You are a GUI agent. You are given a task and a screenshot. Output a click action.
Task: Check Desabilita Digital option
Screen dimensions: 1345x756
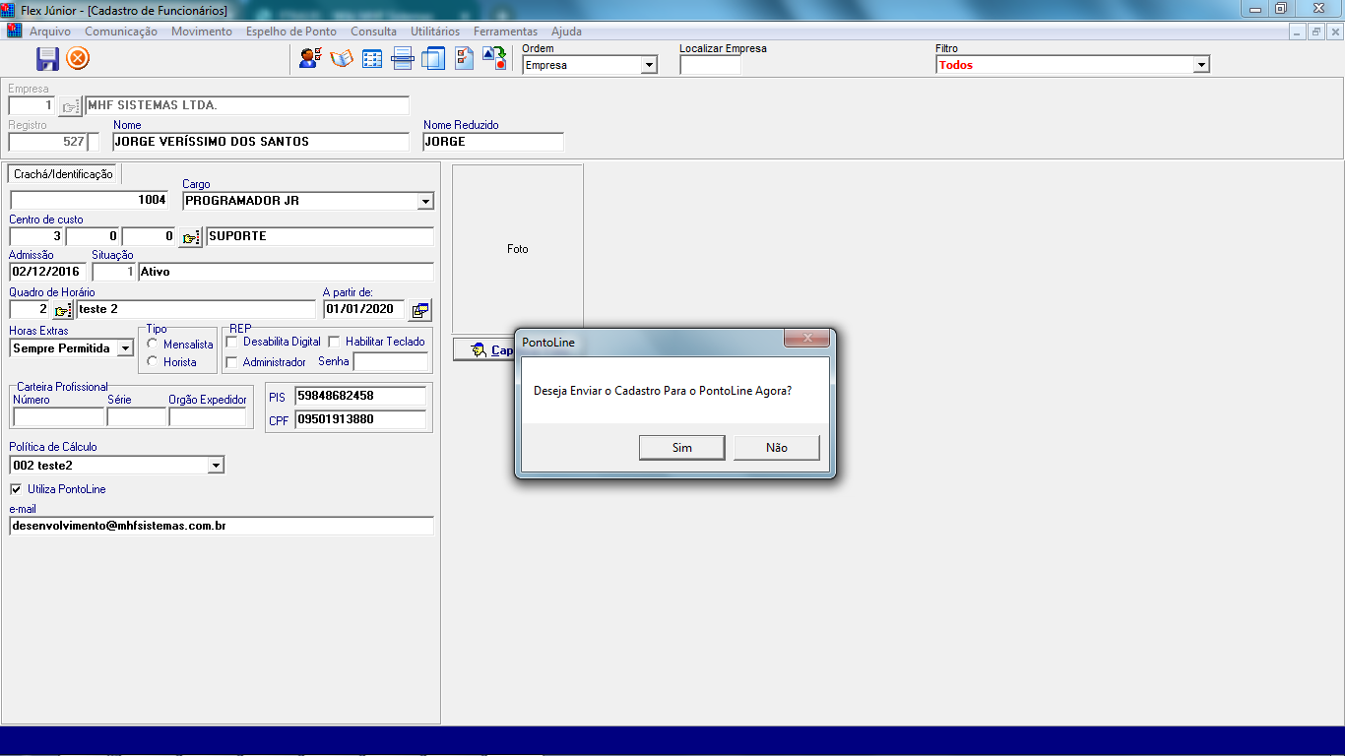232,342
